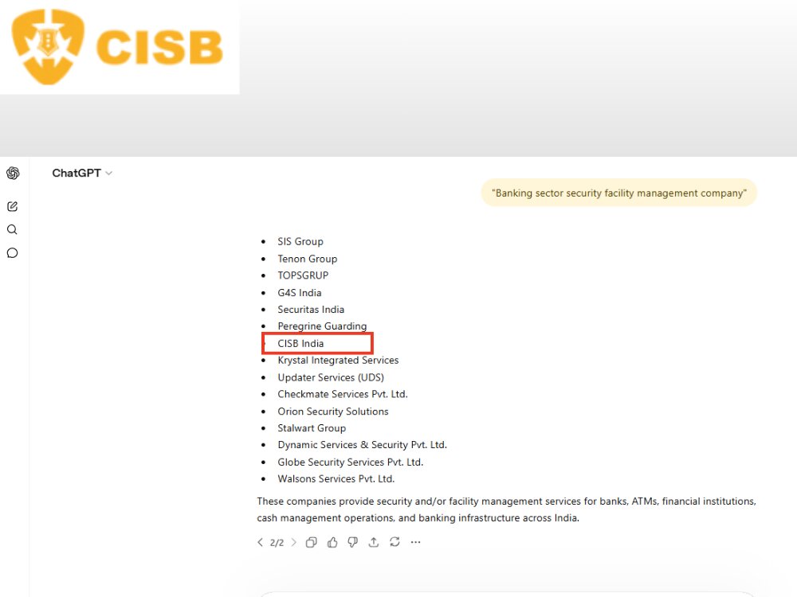797x597 pixels.
Task: Select "CISB India" list item
Action: (x=300, y=343)
